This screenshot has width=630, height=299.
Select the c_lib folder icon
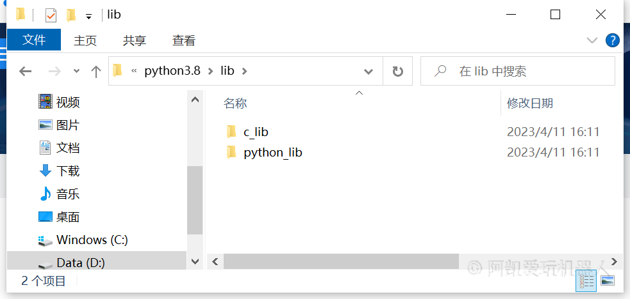[x=231, y=131]
